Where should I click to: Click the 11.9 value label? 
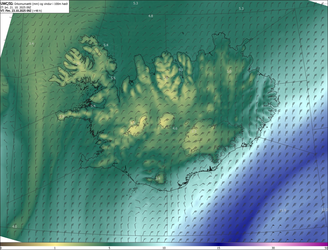tap(283, 210)
